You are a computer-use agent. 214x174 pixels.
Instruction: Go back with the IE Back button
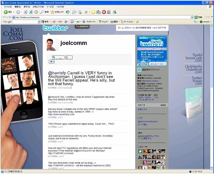click(8, 12)
